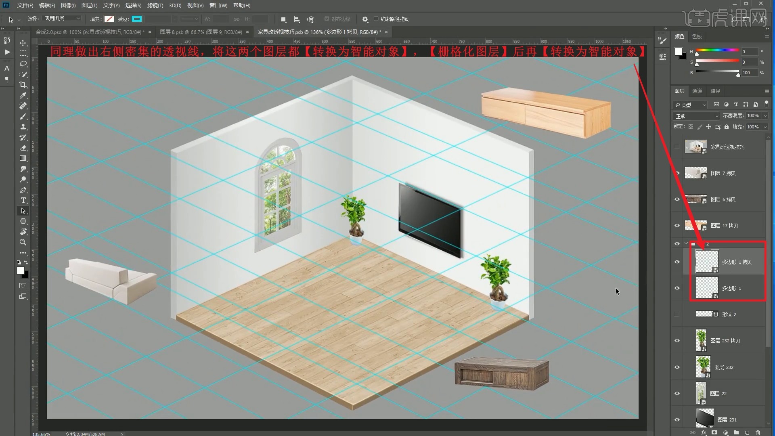This screenshot has width=775, height=436.
Task: Switch to the 通道 tab
Action: pyautogui.click(x=697, y=91)
